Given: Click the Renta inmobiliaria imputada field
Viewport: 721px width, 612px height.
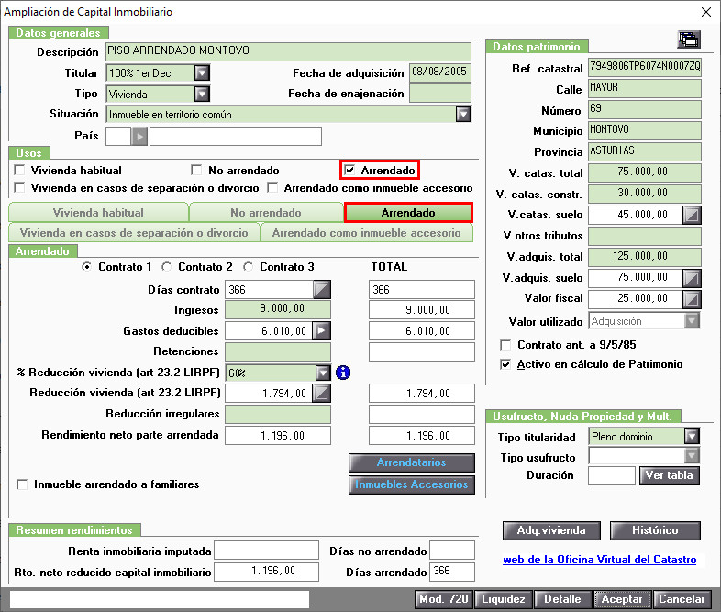Looking at the screenshot, I should point(266,550).
